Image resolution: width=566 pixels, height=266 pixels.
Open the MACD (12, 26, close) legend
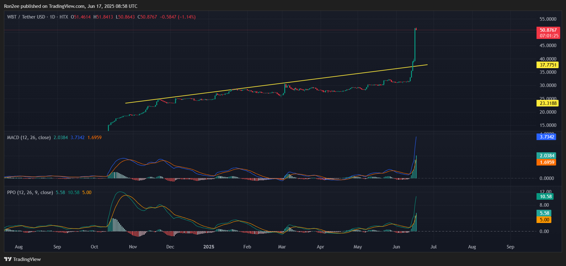(29, 138)
